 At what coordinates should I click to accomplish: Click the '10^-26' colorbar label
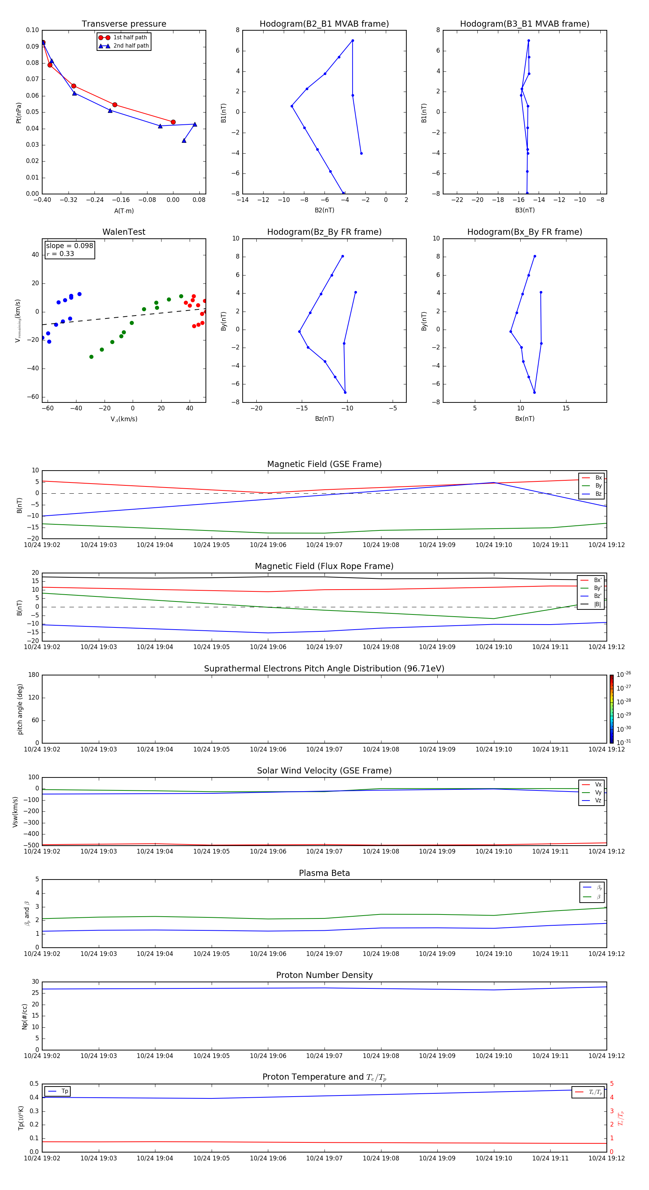[x=624, y=674]
